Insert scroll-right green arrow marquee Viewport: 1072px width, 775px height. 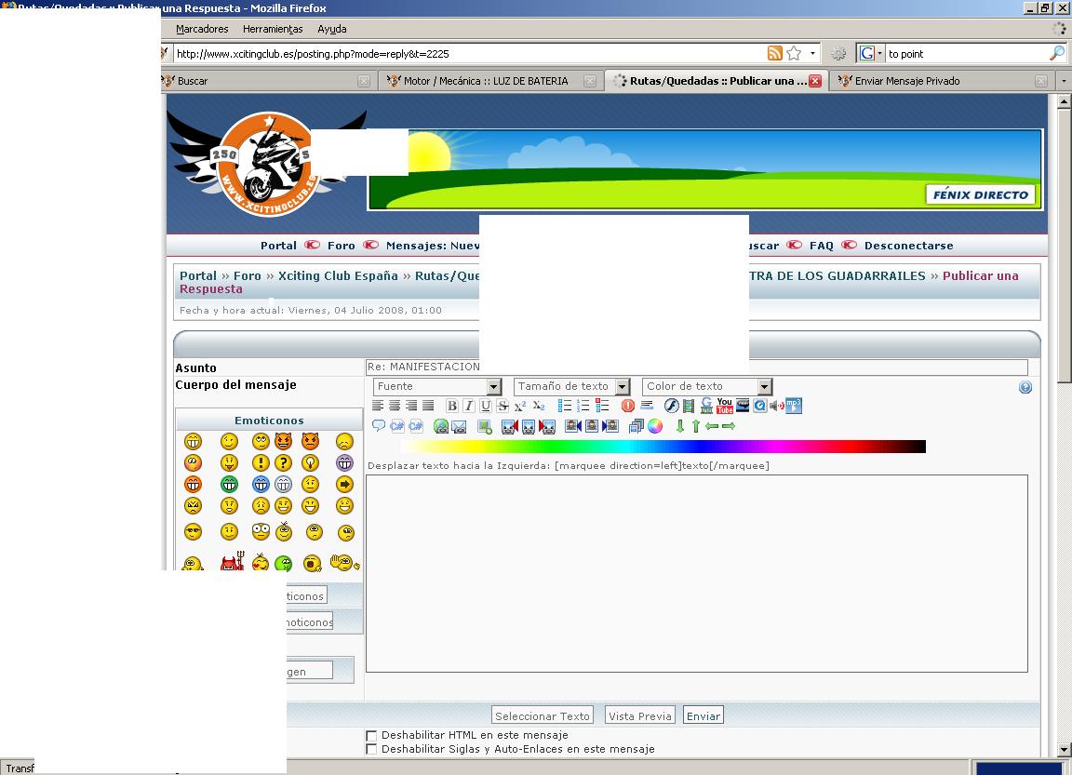pos(729,426)
